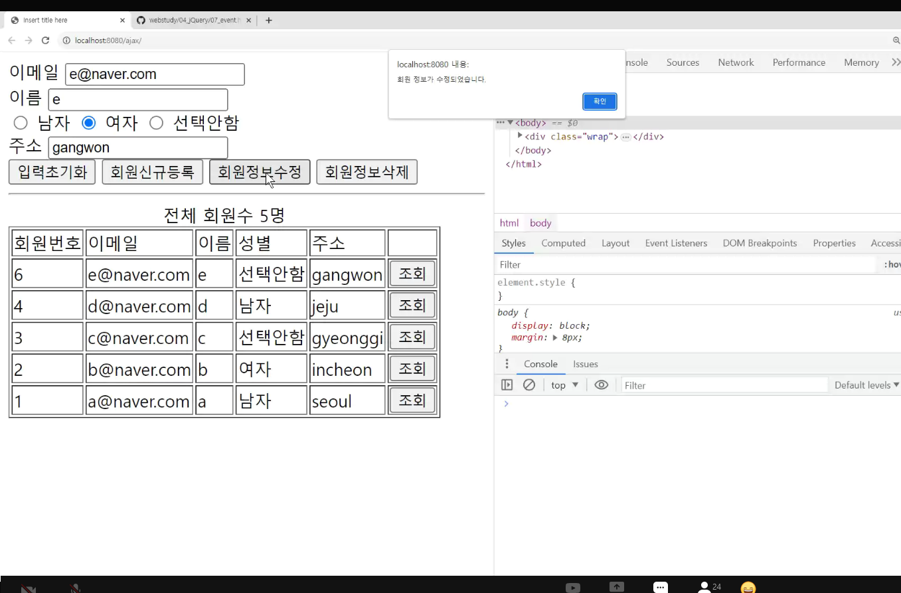Viewport: 901px width, 593px height.
Task: Go forward in browser history
Action: (x=29, y=41)
